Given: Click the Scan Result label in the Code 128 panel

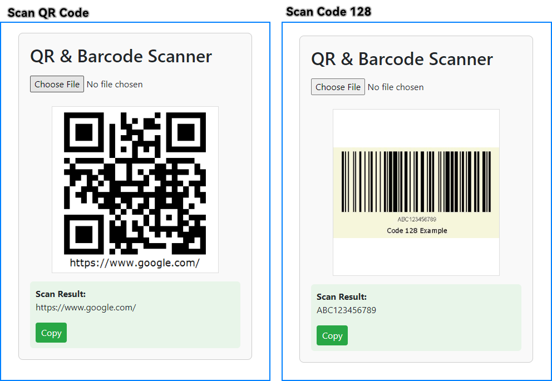Looking at the screenshot, I should pyautogui.click(x=341, y=296).
